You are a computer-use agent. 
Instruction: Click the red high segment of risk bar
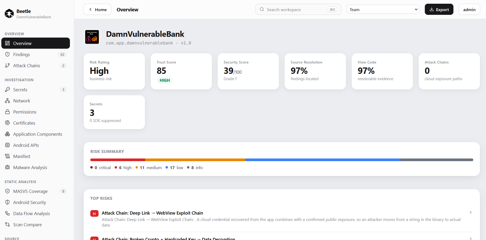(118, 160)
